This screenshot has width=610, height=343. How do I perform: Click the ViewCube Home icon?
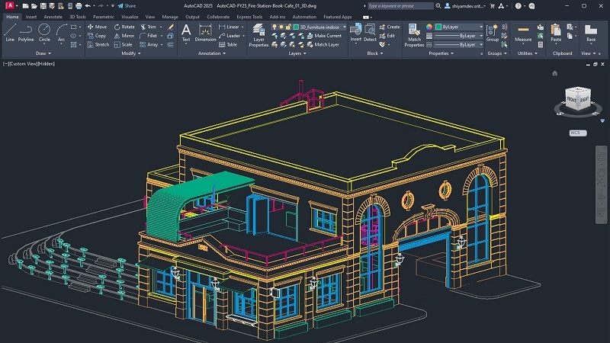pyautogui.click(x=555, y=73)
